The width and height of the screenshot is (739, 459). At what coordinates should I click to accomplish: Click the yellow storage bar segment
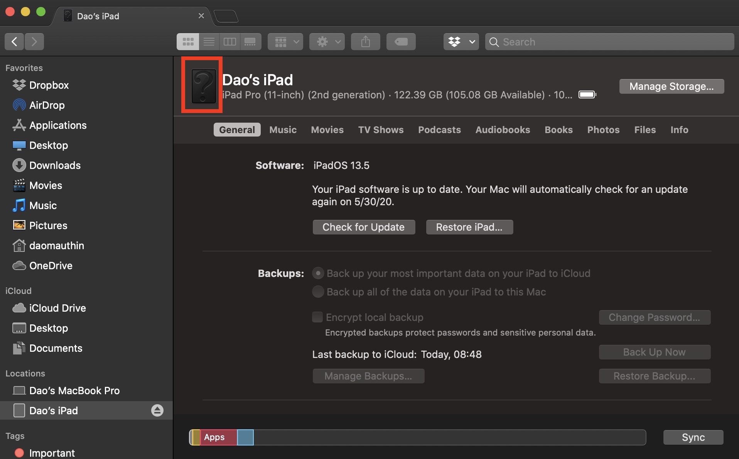coord(196,437)
